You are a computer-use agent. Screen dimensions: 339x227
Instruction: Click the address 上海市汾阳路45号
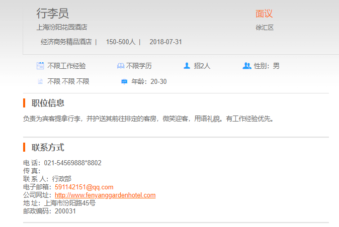point(69,203)
